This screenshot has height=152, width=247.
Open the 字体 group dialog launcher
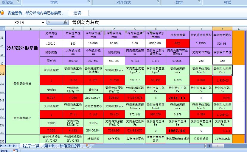point(89,1)
